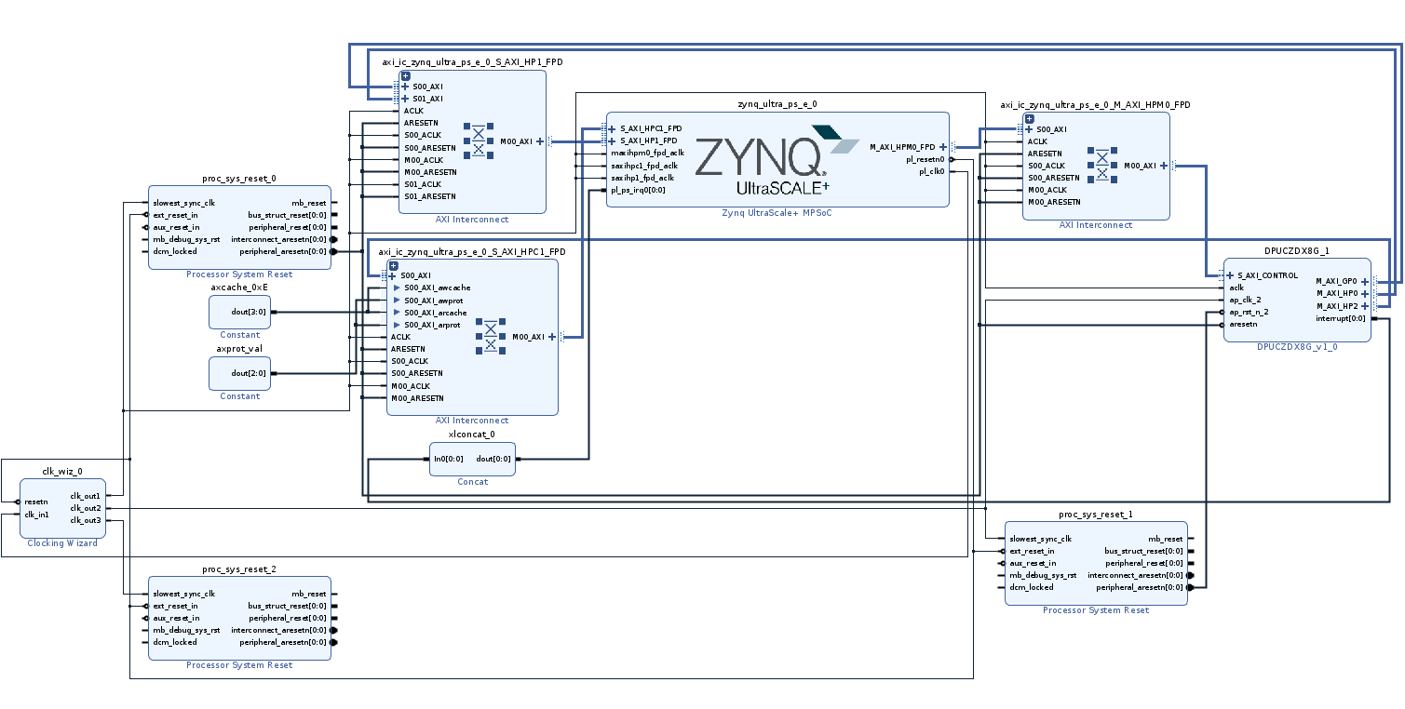The height and width of the screenshot is (709, 1405).
Task: Select the zynq_ultra_ps_e_0 block title
Action: 777,105
